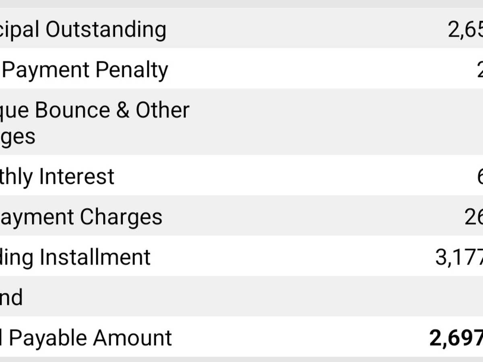The width and height of the screenshot is (483, 362).
Task: Click the Principal Outstanding row label
Action: point(83,29)
